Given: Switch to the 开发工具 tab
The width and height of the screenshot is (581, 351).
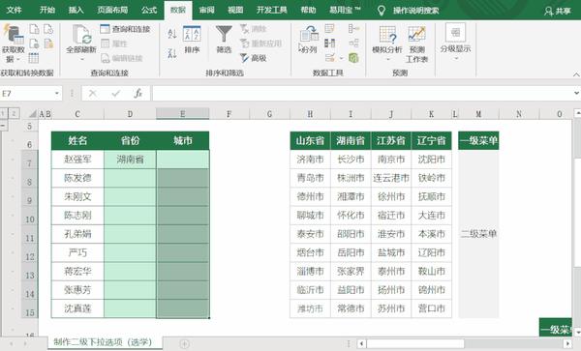Looking at the screenshot, I should tap(272, 10).
